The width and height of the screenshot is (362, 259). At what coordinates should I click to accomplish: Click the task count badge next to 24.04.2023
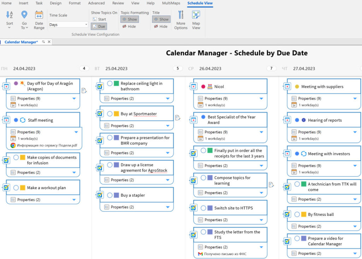pyautogui.click(x=84, y=68)
